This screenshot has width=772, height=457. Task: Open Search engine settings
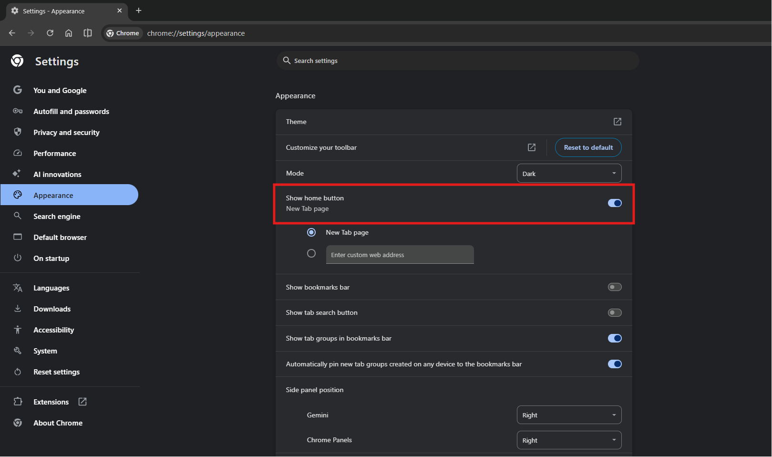[x=57, y=217]
